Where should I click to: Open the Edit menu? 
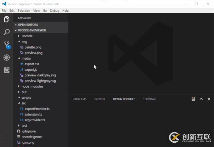[x=12, y=10]
